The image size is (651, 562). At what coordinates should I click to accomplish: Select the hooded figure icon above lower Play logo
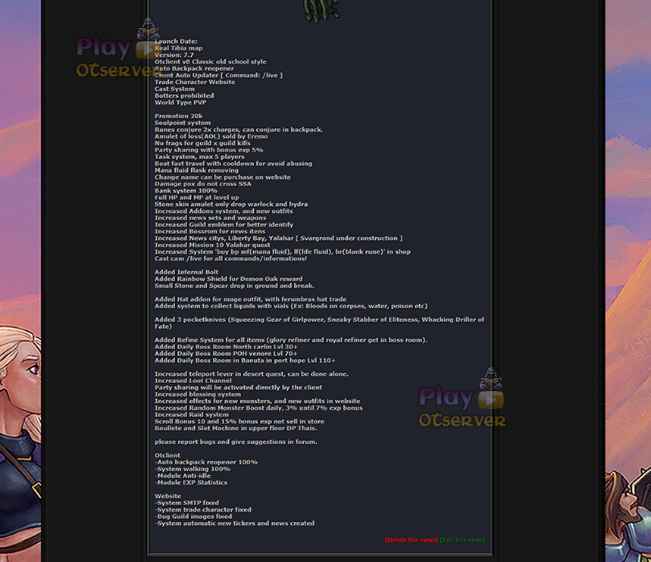491,378
